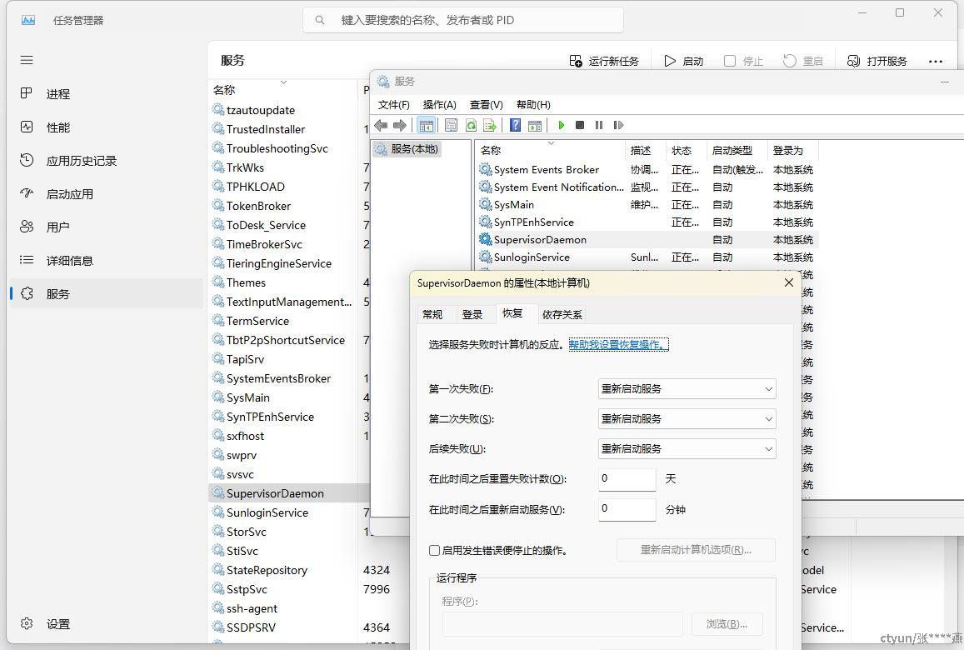Open the Subsequent failures (后续失败) dropdown
Viewport: 964px width, 650px height.
tap(687, 449)
